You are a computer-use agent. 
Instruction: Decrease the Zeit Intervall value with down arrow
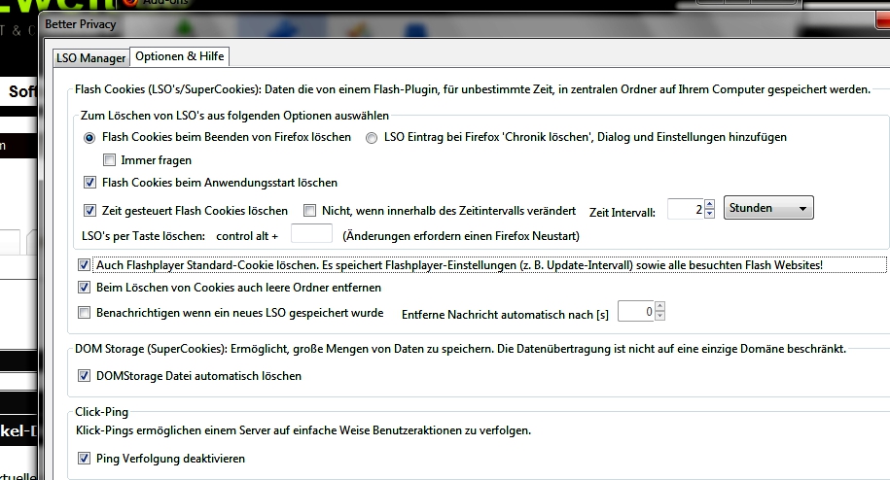709,214
